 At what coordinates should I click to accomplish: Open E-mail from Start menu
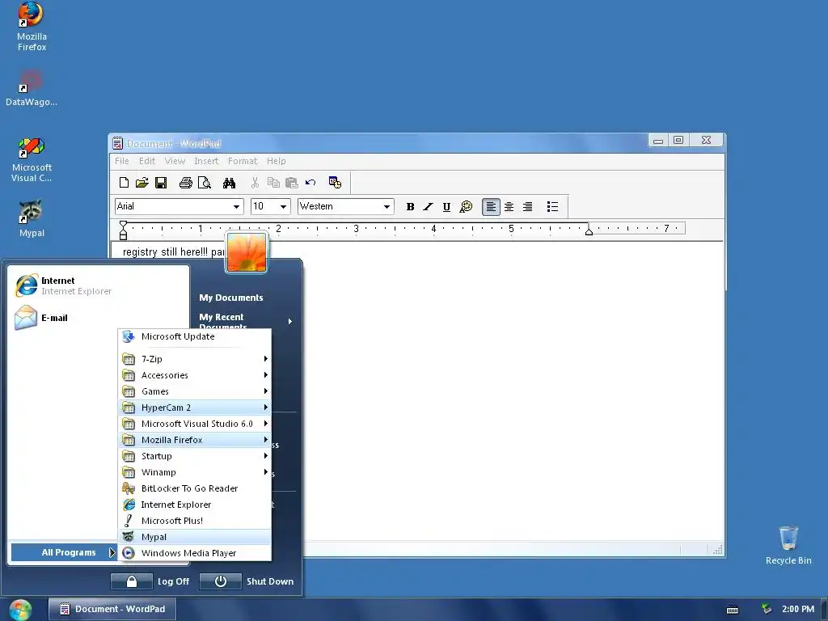coord(98,318)
